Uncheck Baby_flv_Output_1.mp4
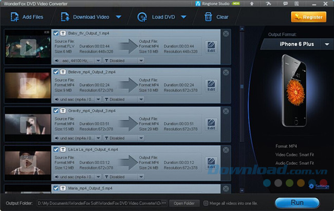 (56, 33)
